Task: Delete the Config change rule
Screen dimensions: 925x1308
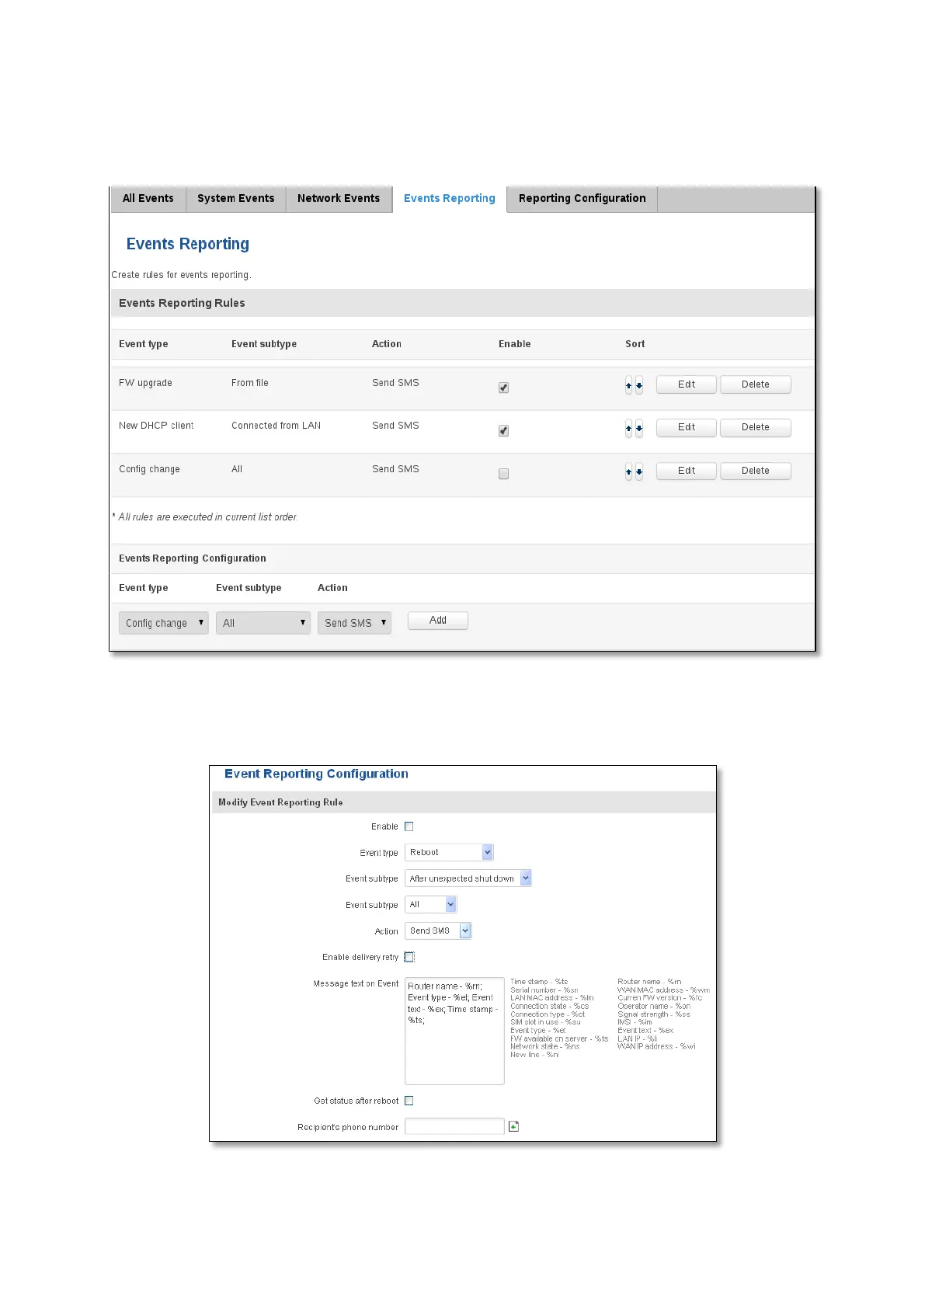Action: [x=756, y=471]
